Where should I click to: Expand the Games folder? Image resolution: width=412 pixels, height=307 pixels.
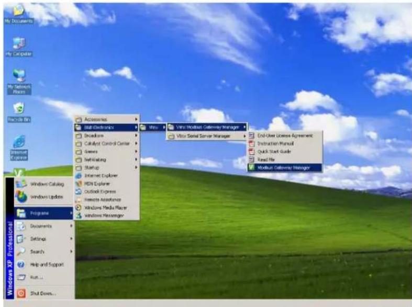coord(107,152)
